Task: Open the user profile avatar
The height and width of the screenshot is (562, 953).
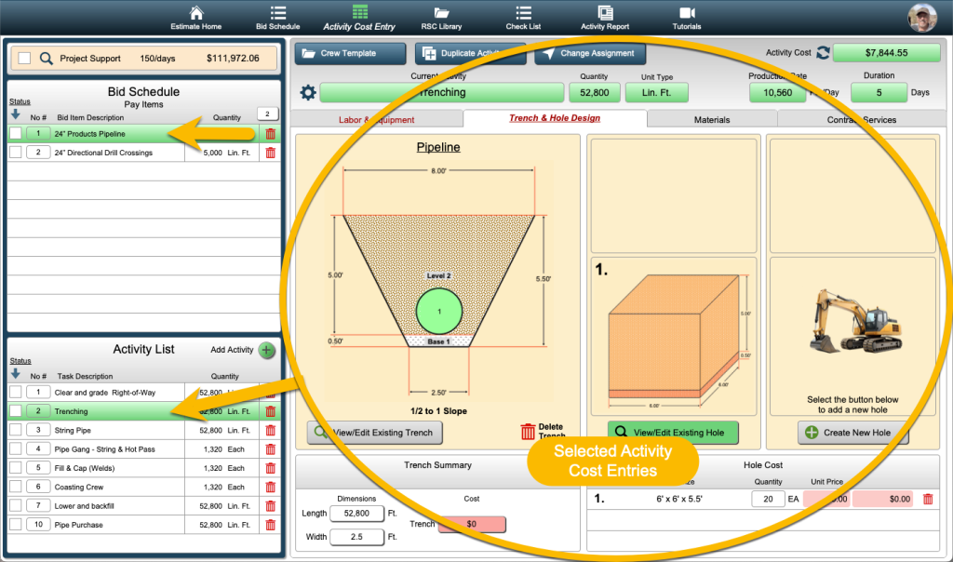Action: (x=922, y=18)
